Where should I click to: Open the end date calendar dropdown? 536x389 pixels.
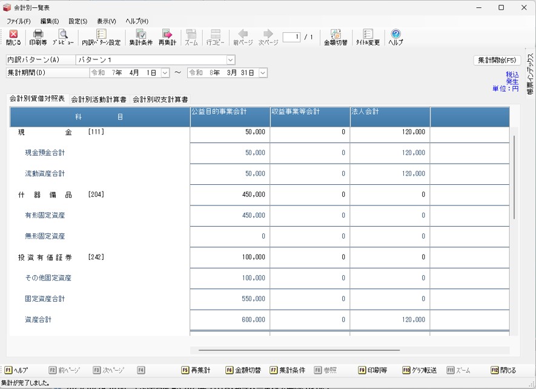[x=263, y=73]
